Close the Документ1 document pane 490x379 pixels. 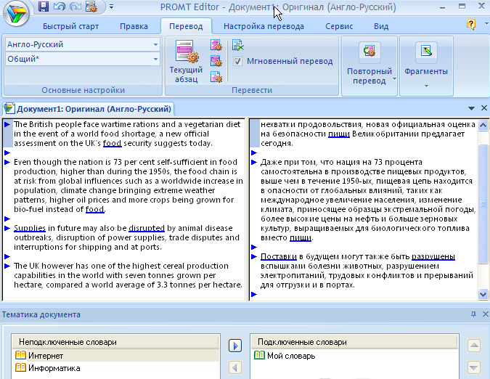(x=484, y=107)
